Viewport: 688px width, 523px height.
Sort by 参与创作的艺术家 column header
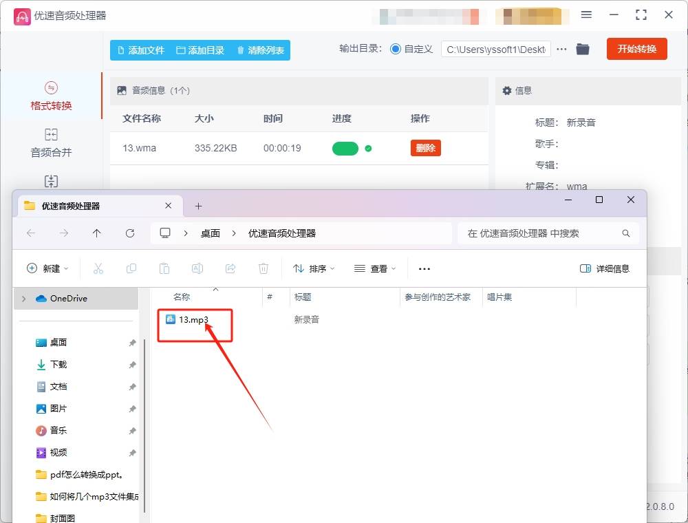pyautogui.click(x=438, y=297)
